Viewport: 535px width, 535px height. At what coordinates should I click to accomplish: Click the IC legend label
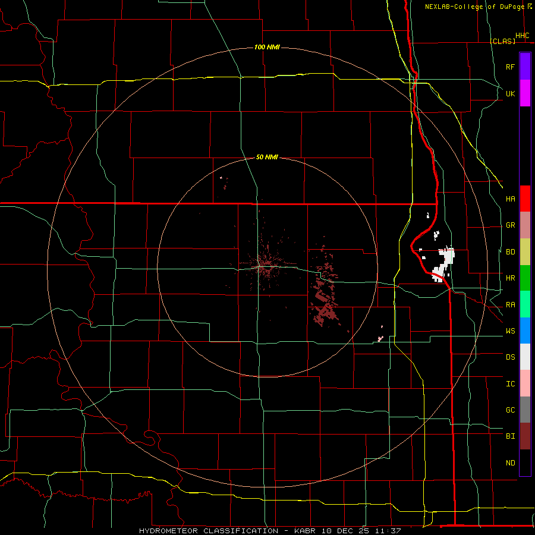click(511, 384)
